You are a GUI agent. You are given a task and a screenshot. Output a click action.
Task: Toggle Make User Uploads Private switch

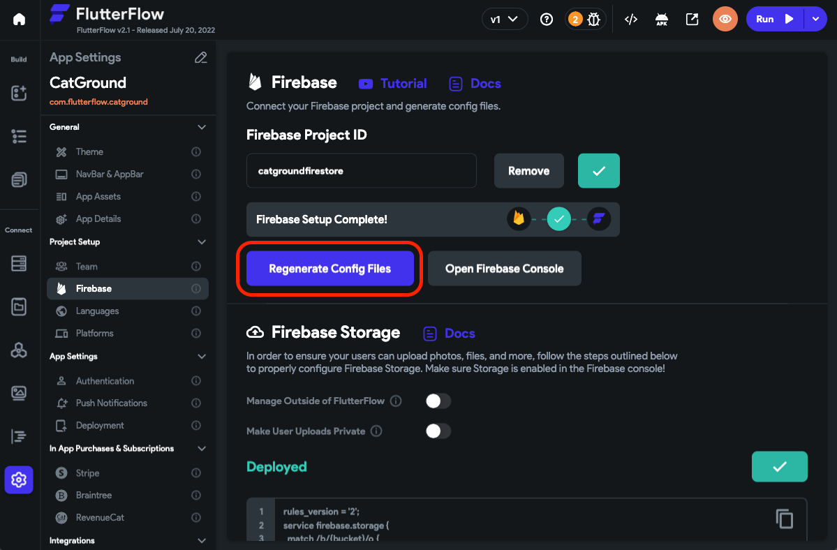(438, 431)
